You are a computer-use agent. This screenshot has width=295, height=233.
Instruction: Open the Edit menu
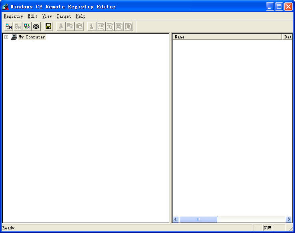(x=32, y=16)
